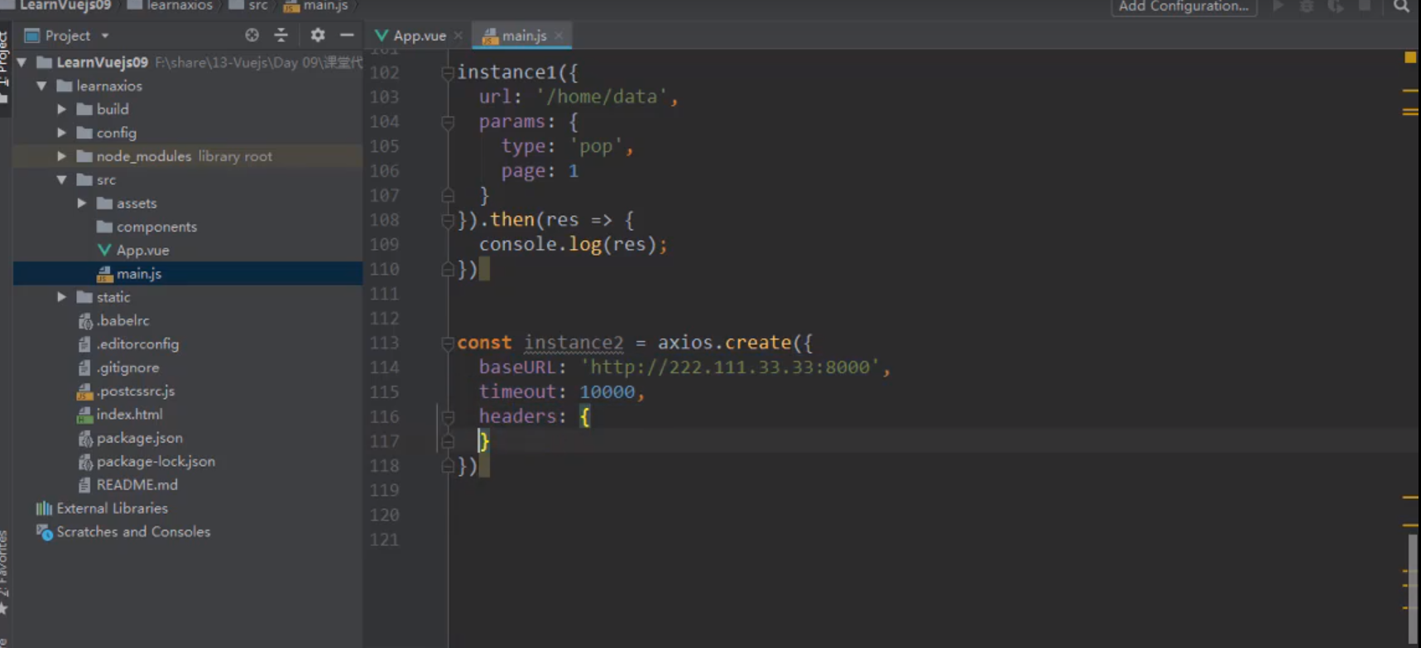Image resolution: width=1421 pixels, height=648 pixels.
Task: Click the editor vertical scrollbar thumb
Action: pyautogui.click(x=1413, y=588)
